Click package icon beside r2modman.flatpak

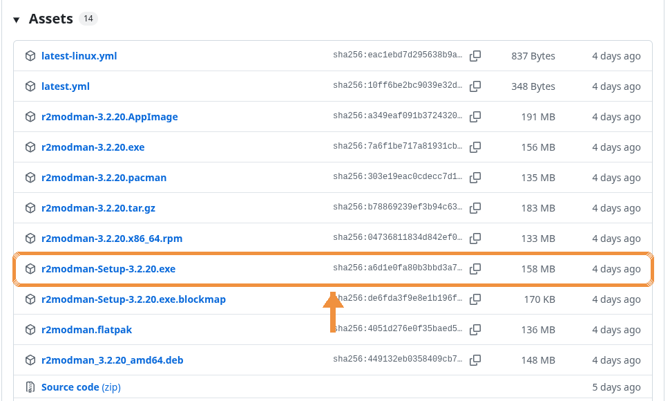[30, 330]
